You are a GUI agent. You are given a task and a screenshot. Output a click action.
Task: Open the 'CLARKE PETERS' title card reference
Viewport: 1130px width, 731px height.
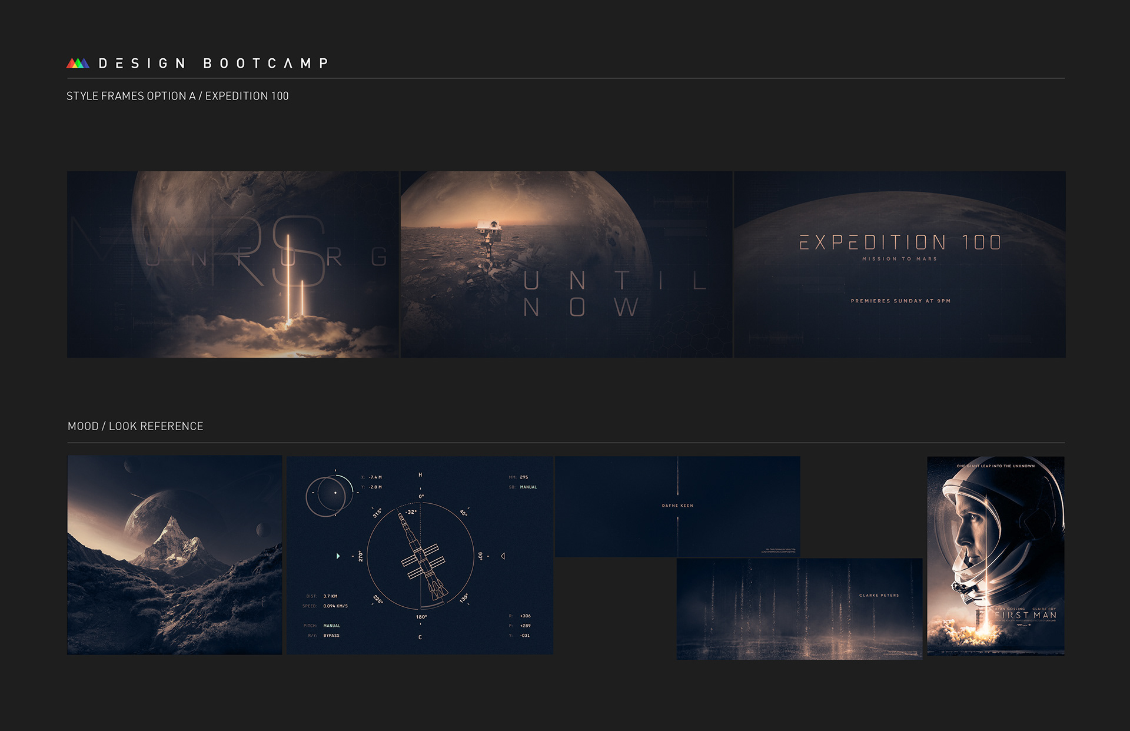pos(799,609)
